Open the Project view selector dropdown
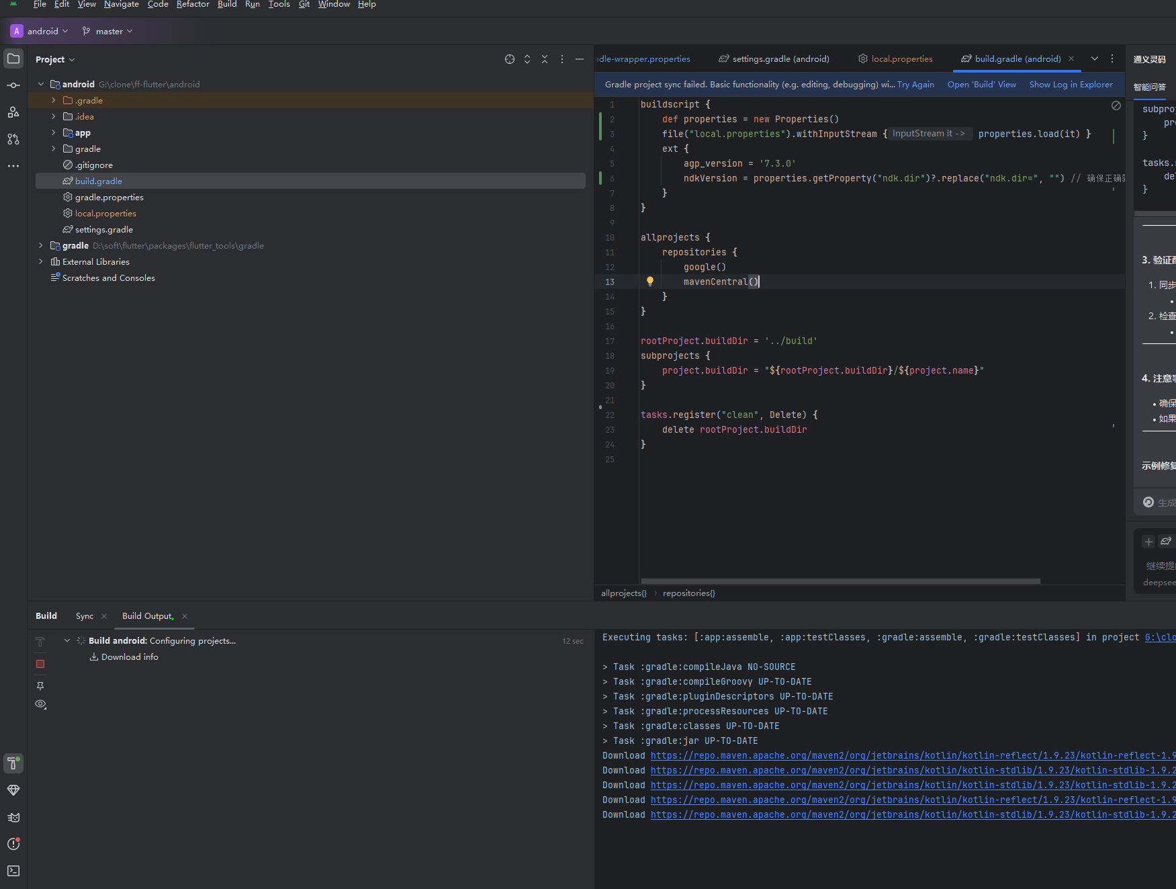Screen dimensions: 1176x889 pyautogui.click(x=55, y=59)
